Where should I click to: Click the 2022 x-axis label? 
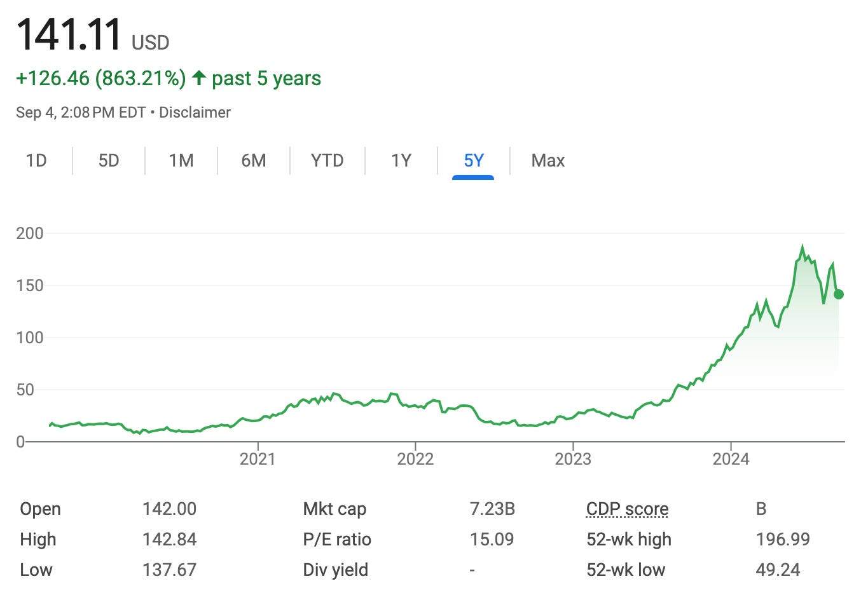415,459
